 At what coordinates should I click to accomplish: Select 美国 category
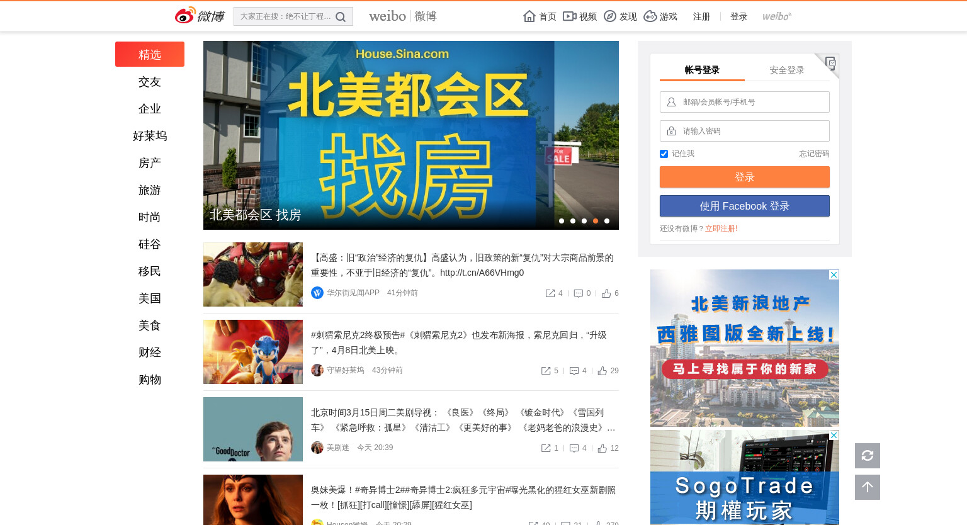coord(150,298)
